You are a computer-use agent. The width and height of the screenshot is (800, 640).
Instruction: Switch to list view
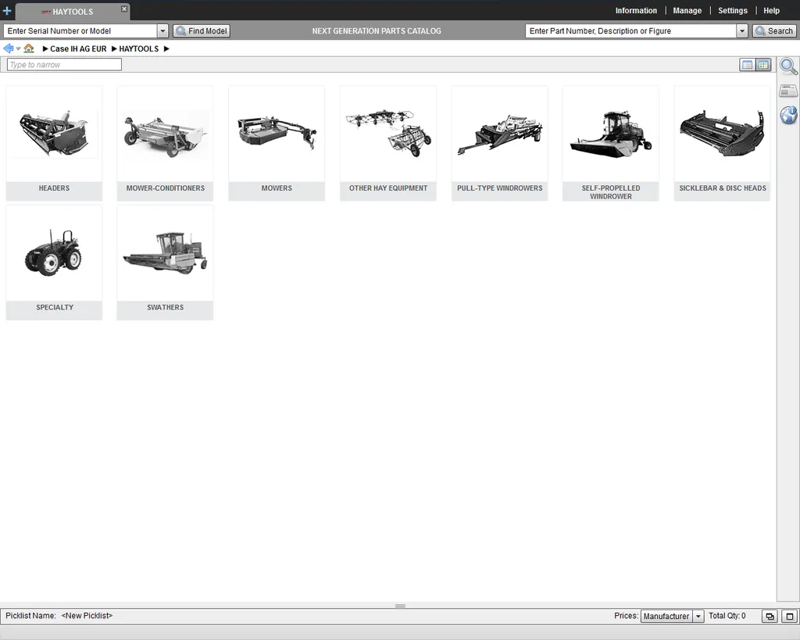pos(747,65)
